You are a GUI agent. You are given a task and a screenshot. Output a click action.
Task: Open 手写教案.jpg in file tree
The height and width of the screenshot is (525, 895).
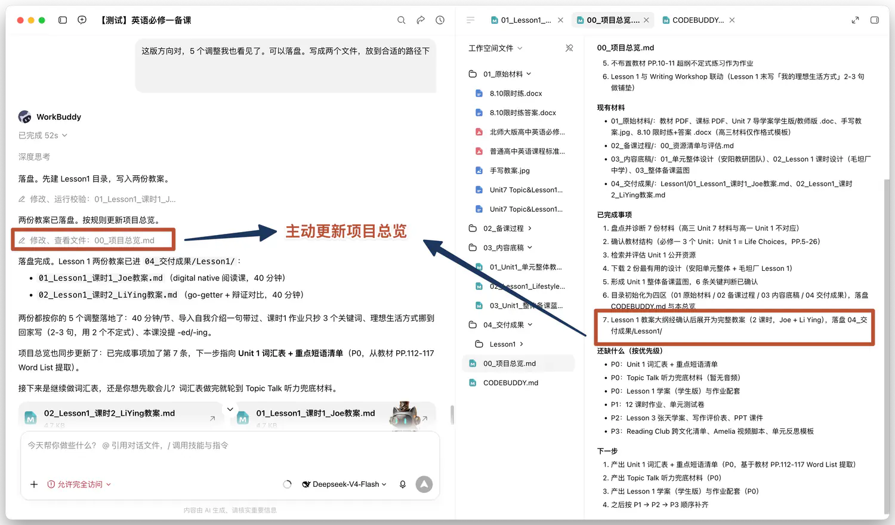[x=510, y=171]
